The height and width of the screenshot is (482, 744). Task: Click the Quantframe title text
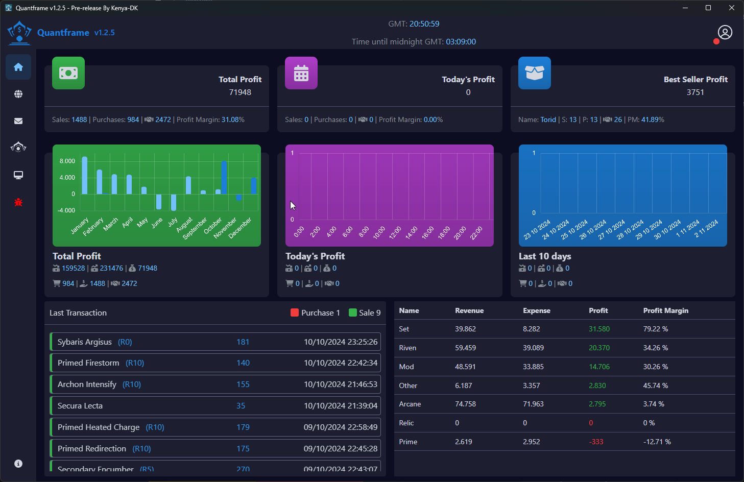click(x=63, y=33)
